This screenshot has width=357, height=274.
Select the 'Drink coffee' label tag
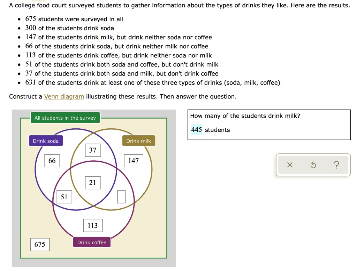92,242
